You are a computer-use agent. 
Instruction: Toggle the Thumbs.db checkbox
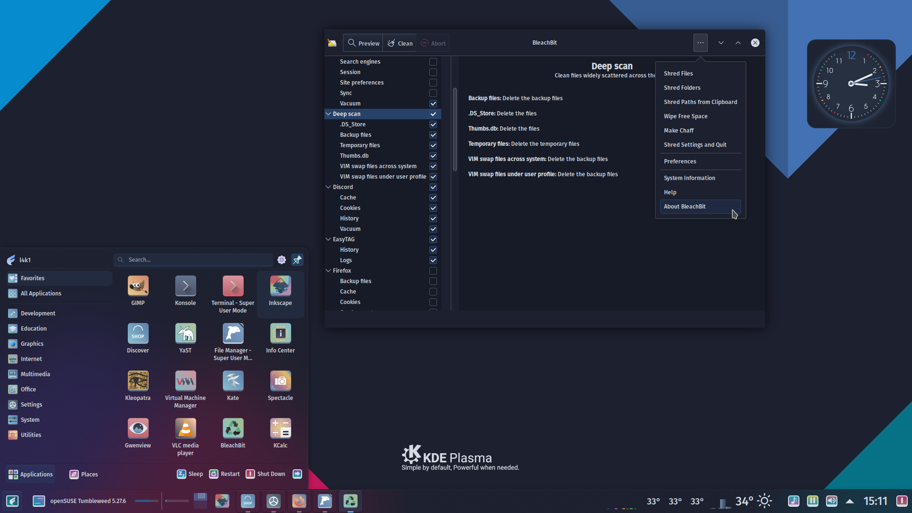433,156
